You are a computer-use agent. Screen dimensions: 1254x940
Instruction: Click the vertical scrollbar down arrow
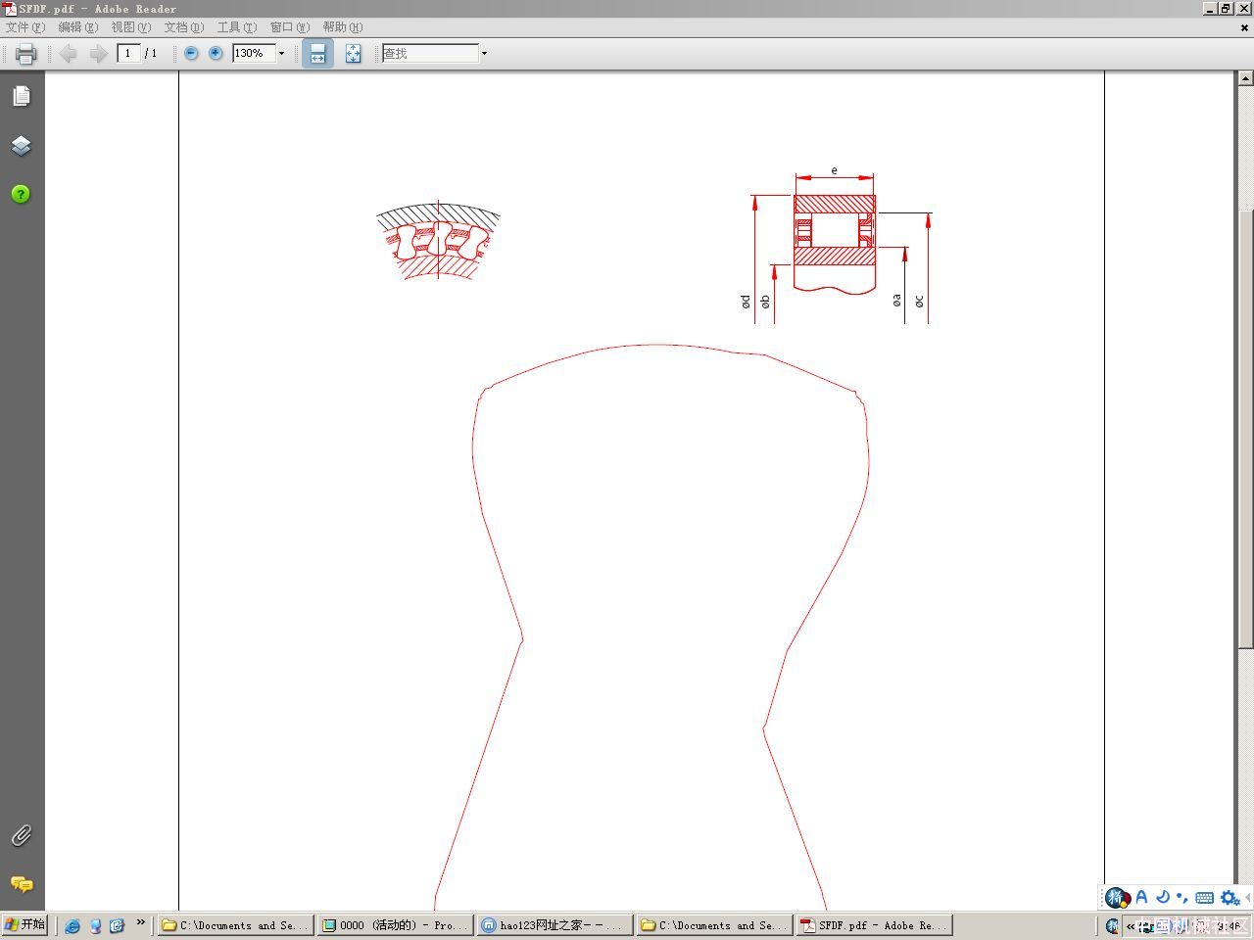point(1245,902)
